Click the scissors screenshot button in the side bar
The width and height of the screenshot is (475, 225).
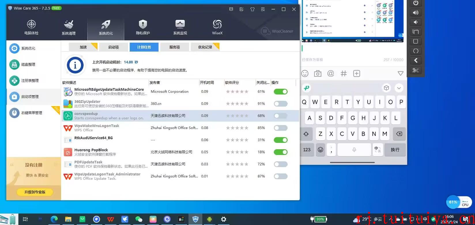pyautogui.click(x=416, y=70)
